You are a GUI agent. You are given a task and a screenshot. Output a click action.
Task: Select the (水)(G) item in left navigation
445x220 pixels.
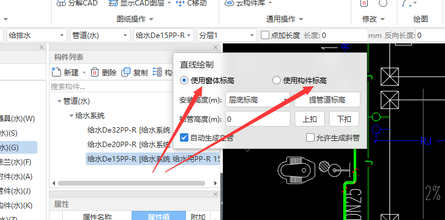19,148
